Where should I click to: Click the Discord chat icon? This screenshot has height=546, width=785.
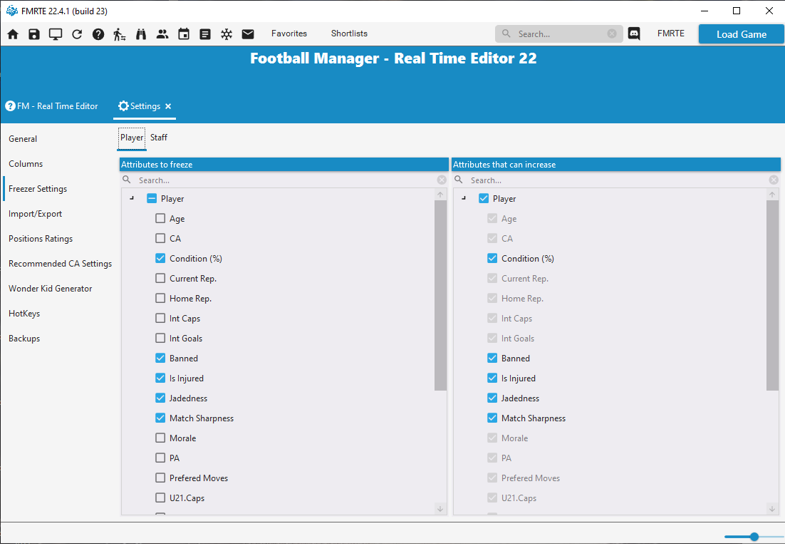[634, 34]
